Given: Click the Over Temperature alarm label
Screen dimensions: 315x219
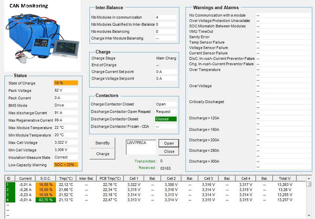Looking at the screenshot, I should click(204, 69).
